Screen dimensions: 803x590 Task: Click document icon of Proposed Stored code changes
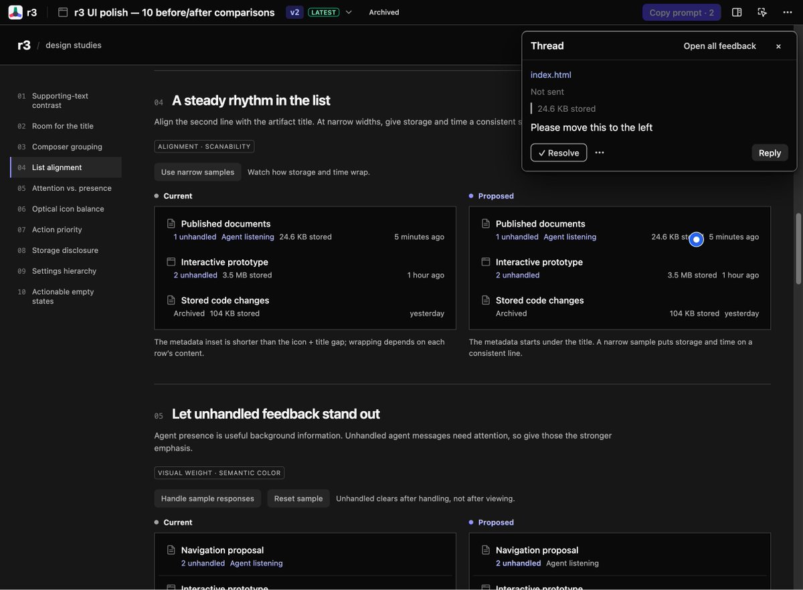click(x=486, y=300)
